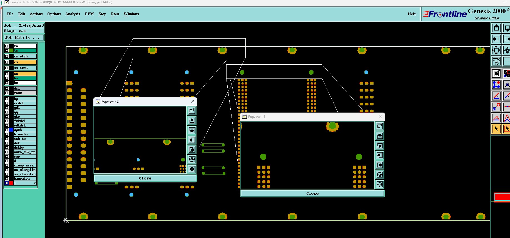Click zoom-out icon in Popview-1
510x238 pixels.
(x=380, y=184)
